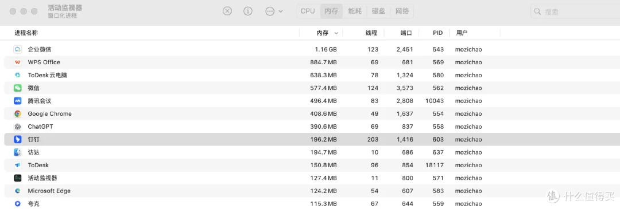The width and height of the screenshot is (620, 209).
Task: Click the Google Chrome app icon
Action: pos(17,113)
